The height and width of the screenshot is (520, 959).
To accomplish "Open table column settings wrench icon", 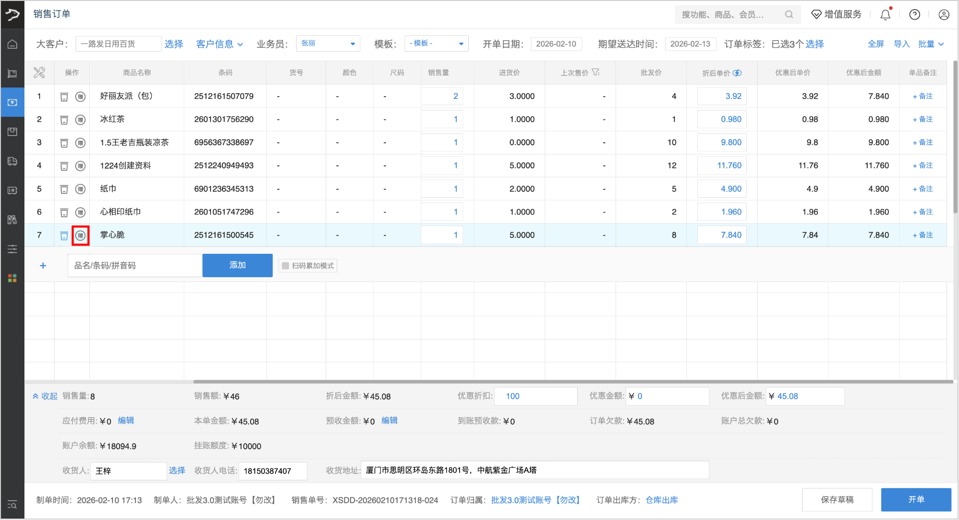I will [39, 73].
